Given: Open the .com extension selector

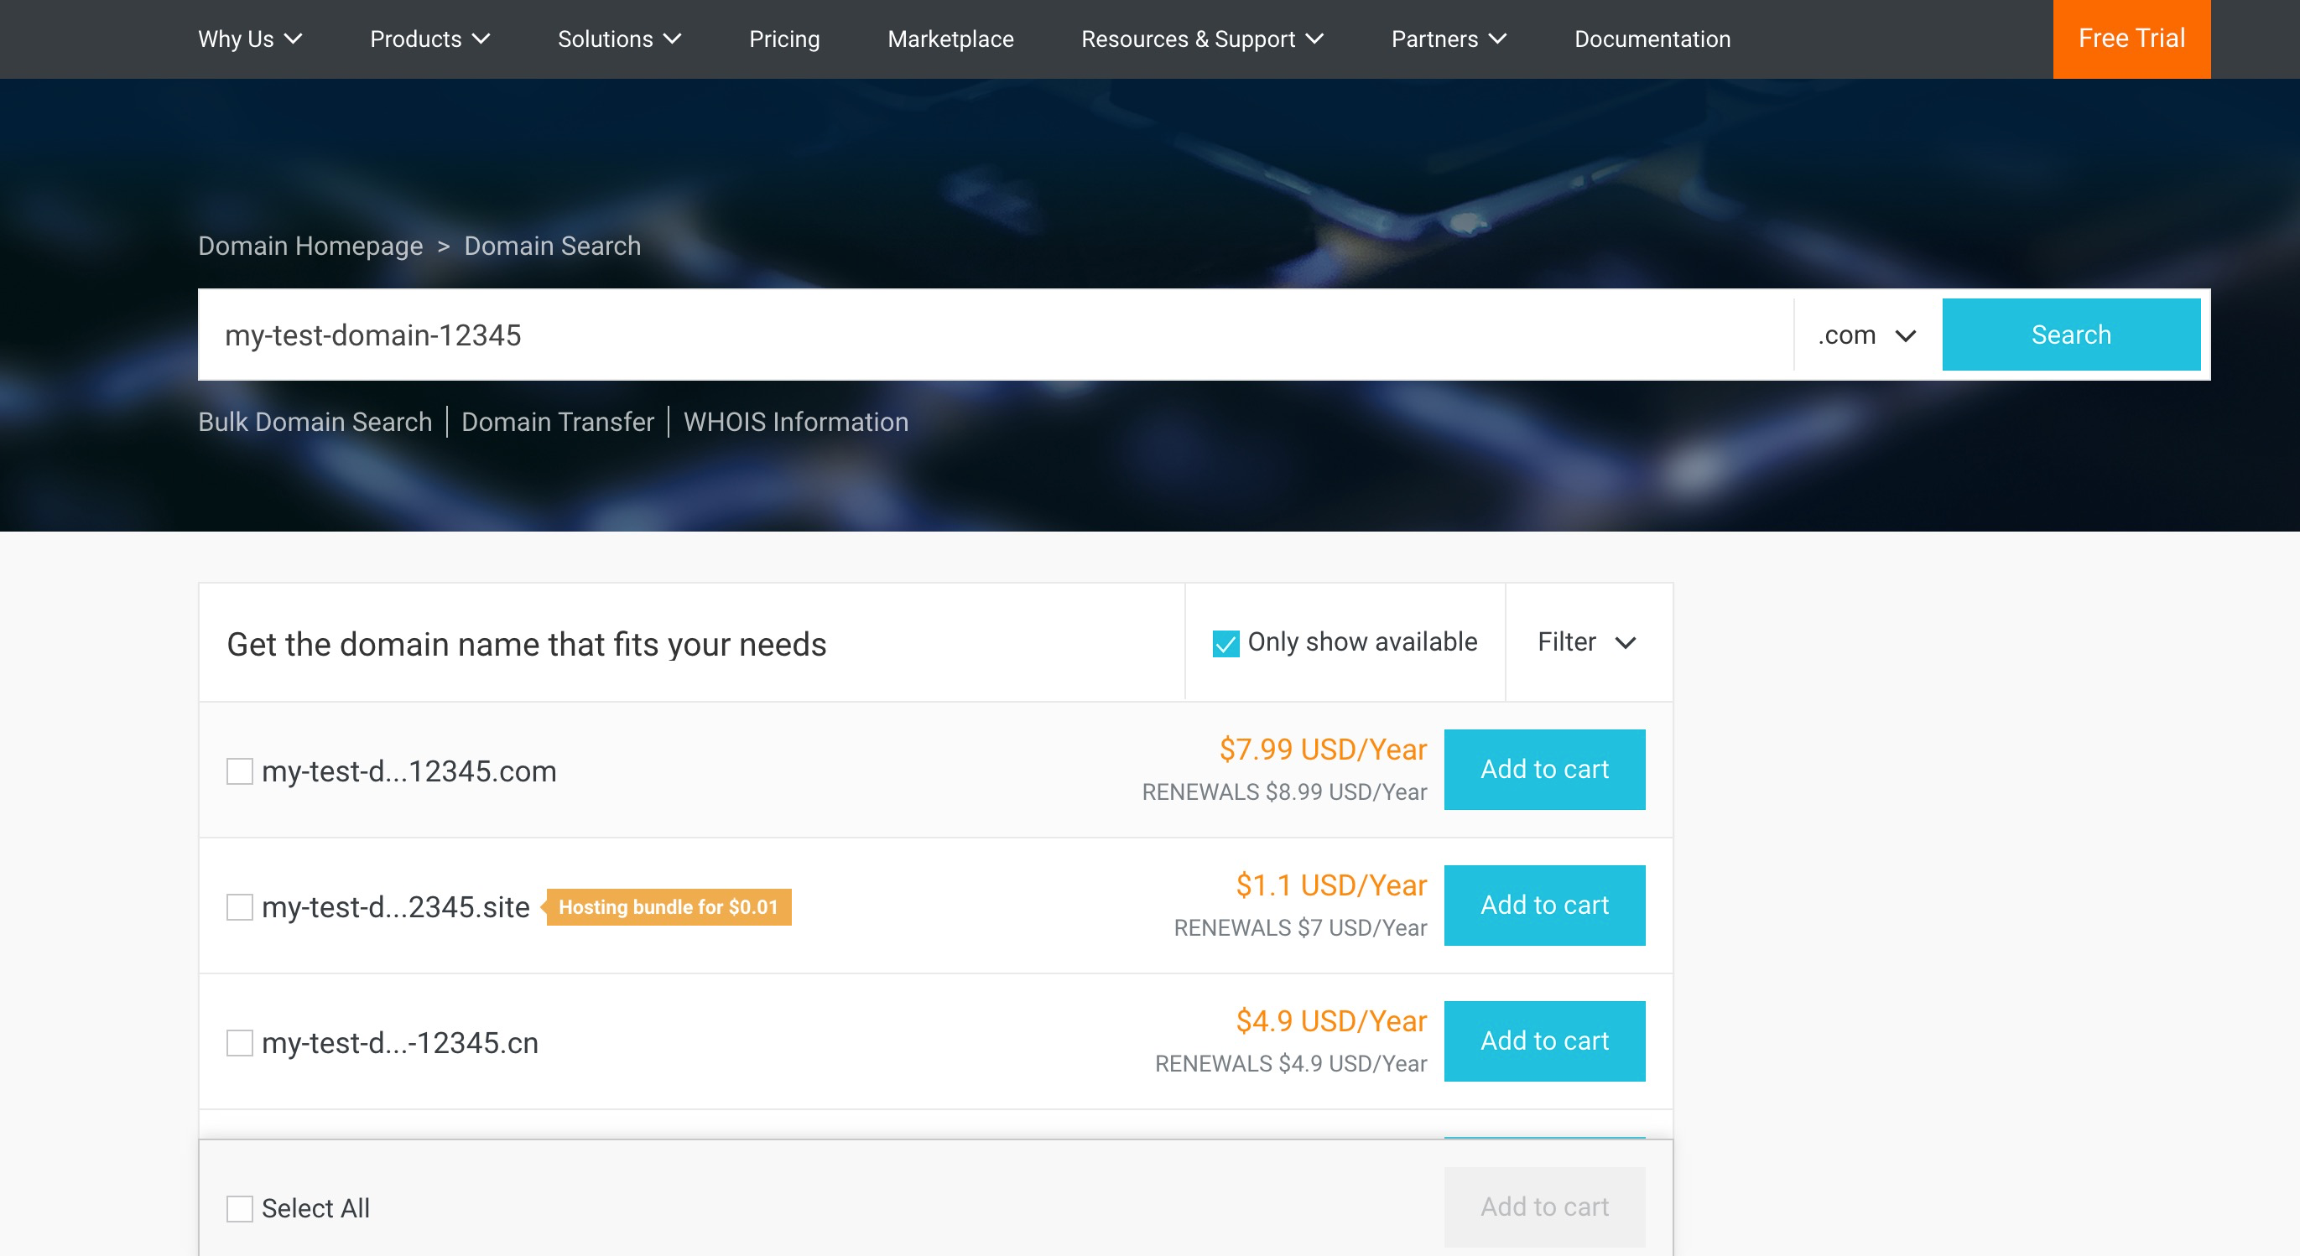Looking at the screenshot, I should click(1866, 335).
